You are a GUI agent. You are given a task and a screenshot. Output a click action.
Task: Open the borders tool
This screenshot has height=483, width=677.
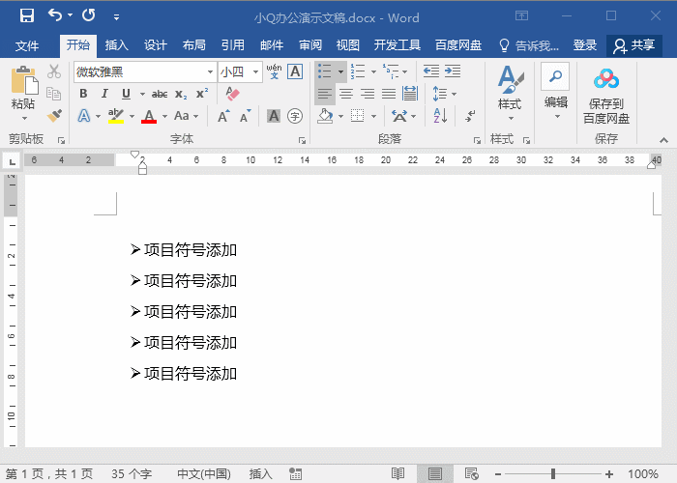point(358,116)
